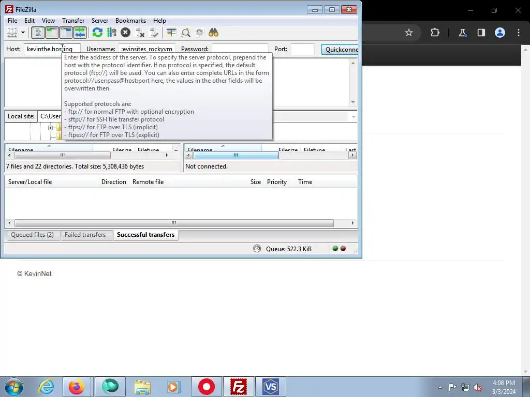Image resolution: width=530 pixels, height=397 pixels.
Task: Open the File menu
Action: [12, 21]
